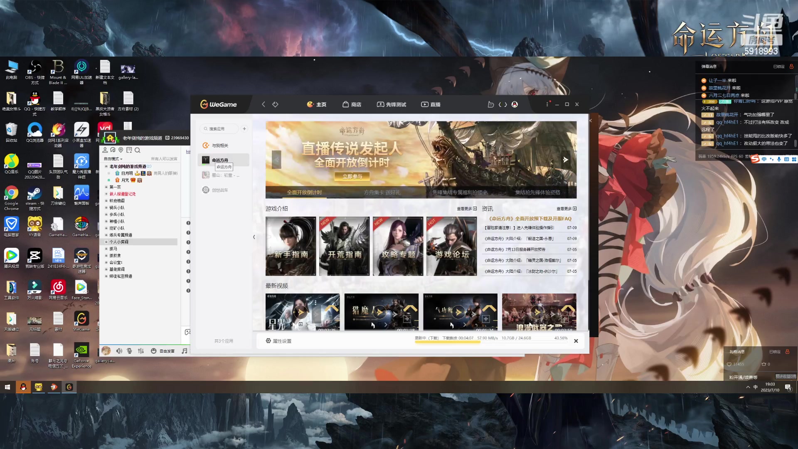Select the 先锋集结专属福利抢领中 banner tab
Viewport: 798px width, 449px height.
(460, 192)
